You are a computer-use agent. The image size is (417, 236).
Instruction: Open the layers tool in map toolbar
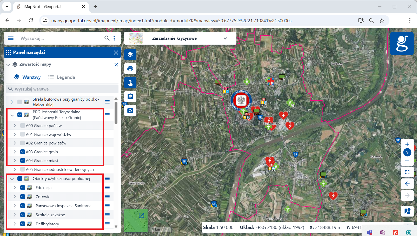pyautogui.click(x=130, y=55)
